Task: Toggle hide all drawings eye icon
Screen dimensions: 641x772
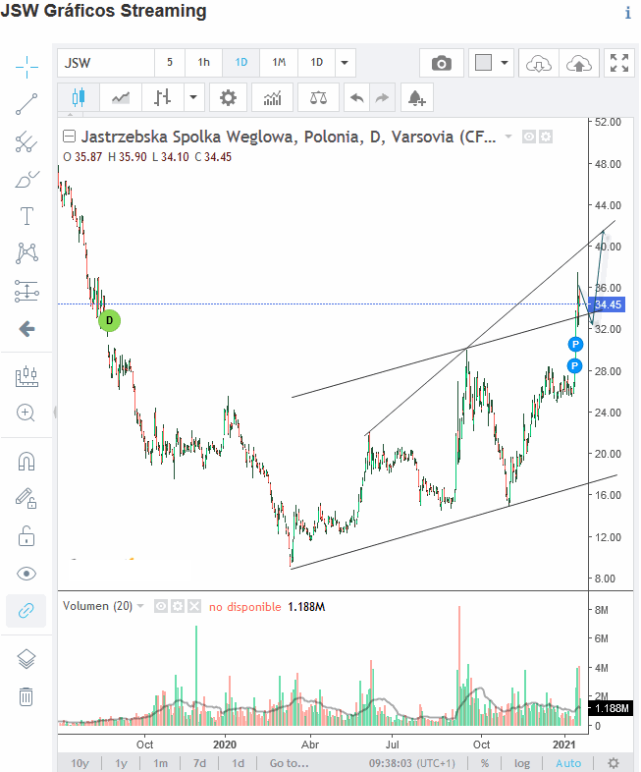Action: (x=27, y=574)
